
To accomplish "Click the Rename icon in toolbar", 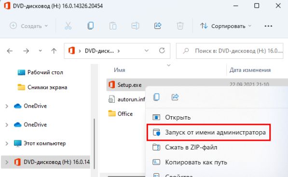I will click(x=135, y=26).
